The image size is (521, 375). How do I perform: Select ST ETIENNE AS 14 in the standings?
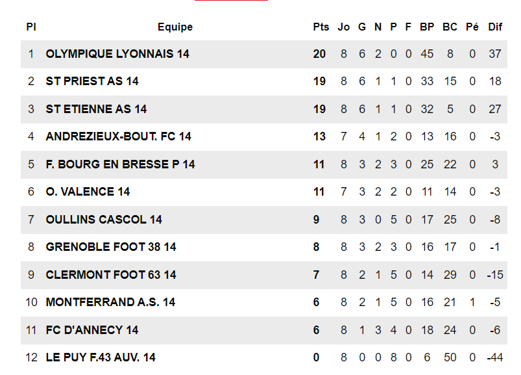pyautogui.click(x=96, y=109)
